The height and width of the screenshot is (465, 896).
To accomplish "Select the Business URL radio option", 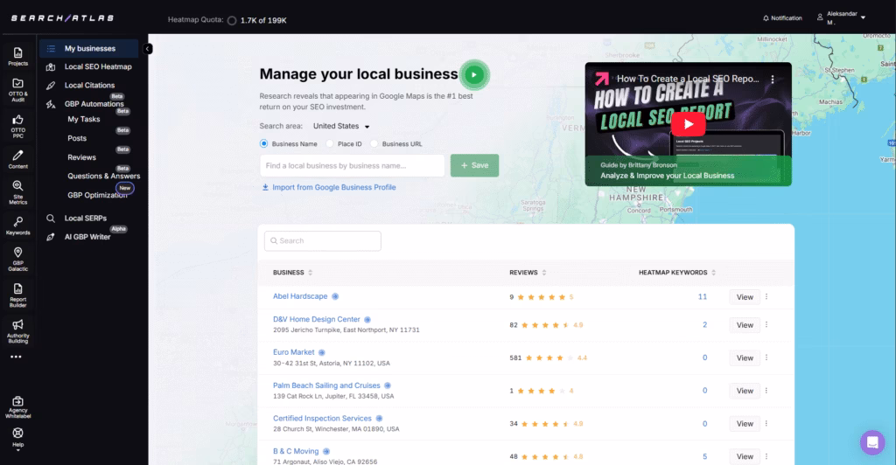I will 374,143.
